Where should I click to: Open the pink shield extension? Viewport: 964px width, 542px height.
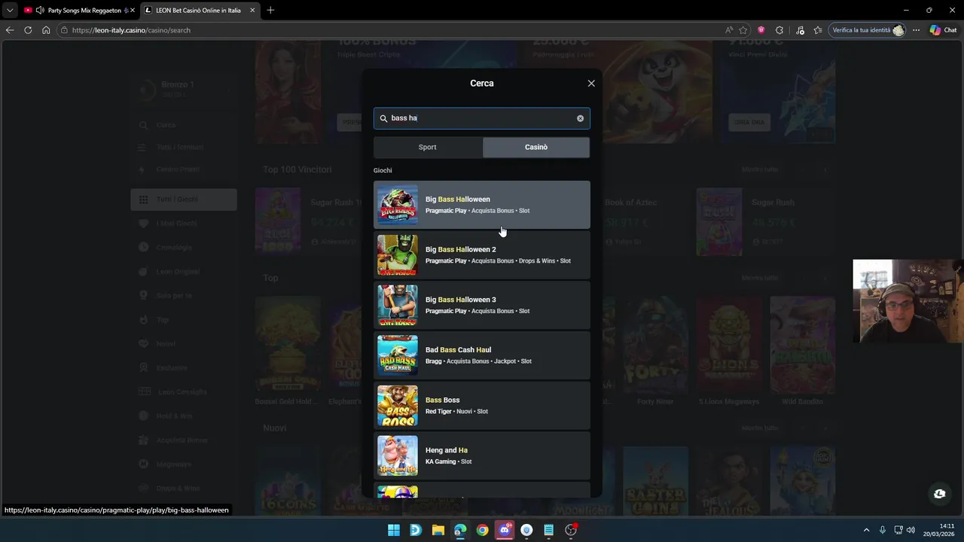pyautogui.click(x=761, y=30)
